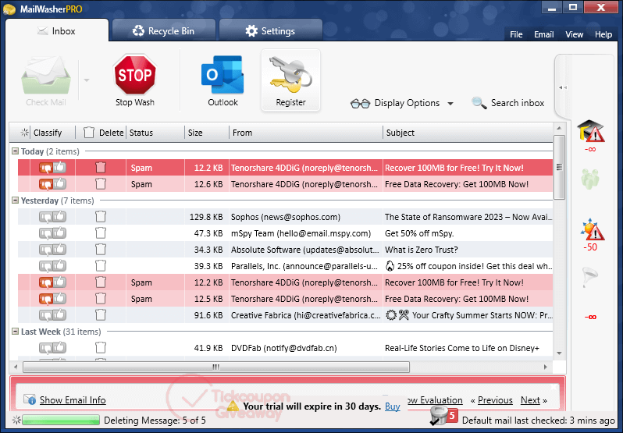Click the Show Email Info envelope icon
The height and width of the screenshot is (433, 623).
click(x=30, y=399)
